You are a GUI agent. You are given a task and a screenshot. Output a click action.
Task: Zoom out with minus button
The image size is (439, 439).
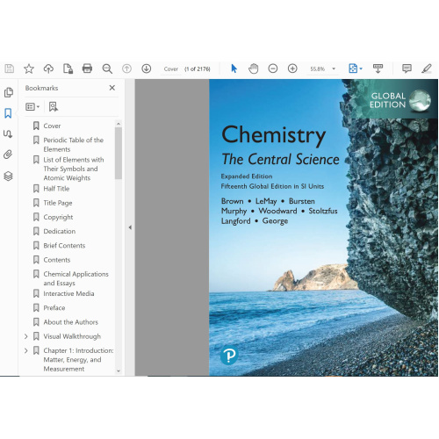(x=273, y=68)
